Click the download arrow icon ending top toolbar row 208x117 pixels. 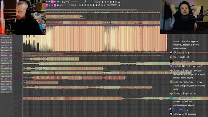click(119, 2)
